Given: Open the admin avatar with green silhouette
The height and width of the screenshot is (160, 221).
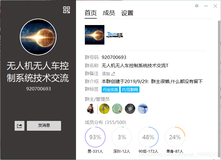Looking at the screenshot, I should (117, 109).
